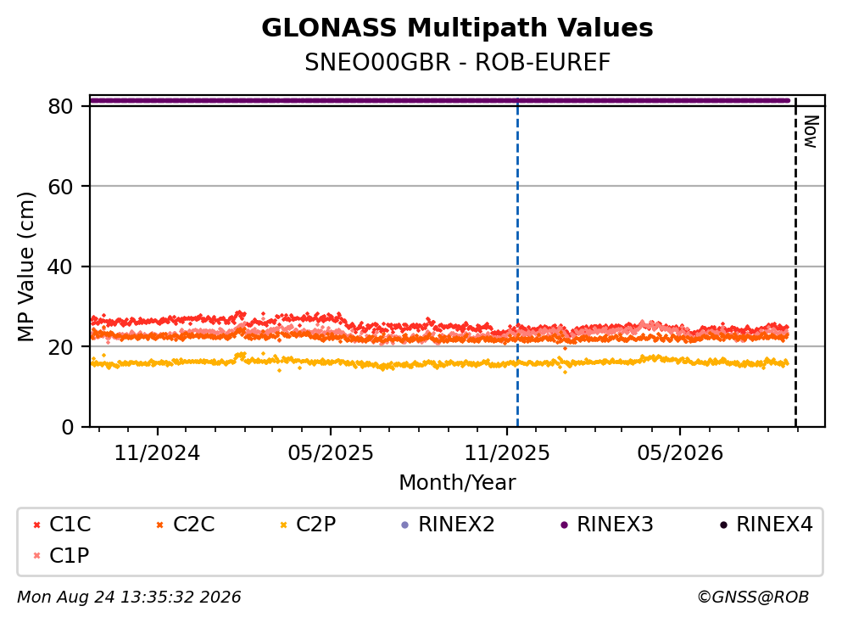This screenshot has height=623, width=842.
Task: Click the purple RINEX3 band at top
Action: pyautogui.click(x=440, y=100)
